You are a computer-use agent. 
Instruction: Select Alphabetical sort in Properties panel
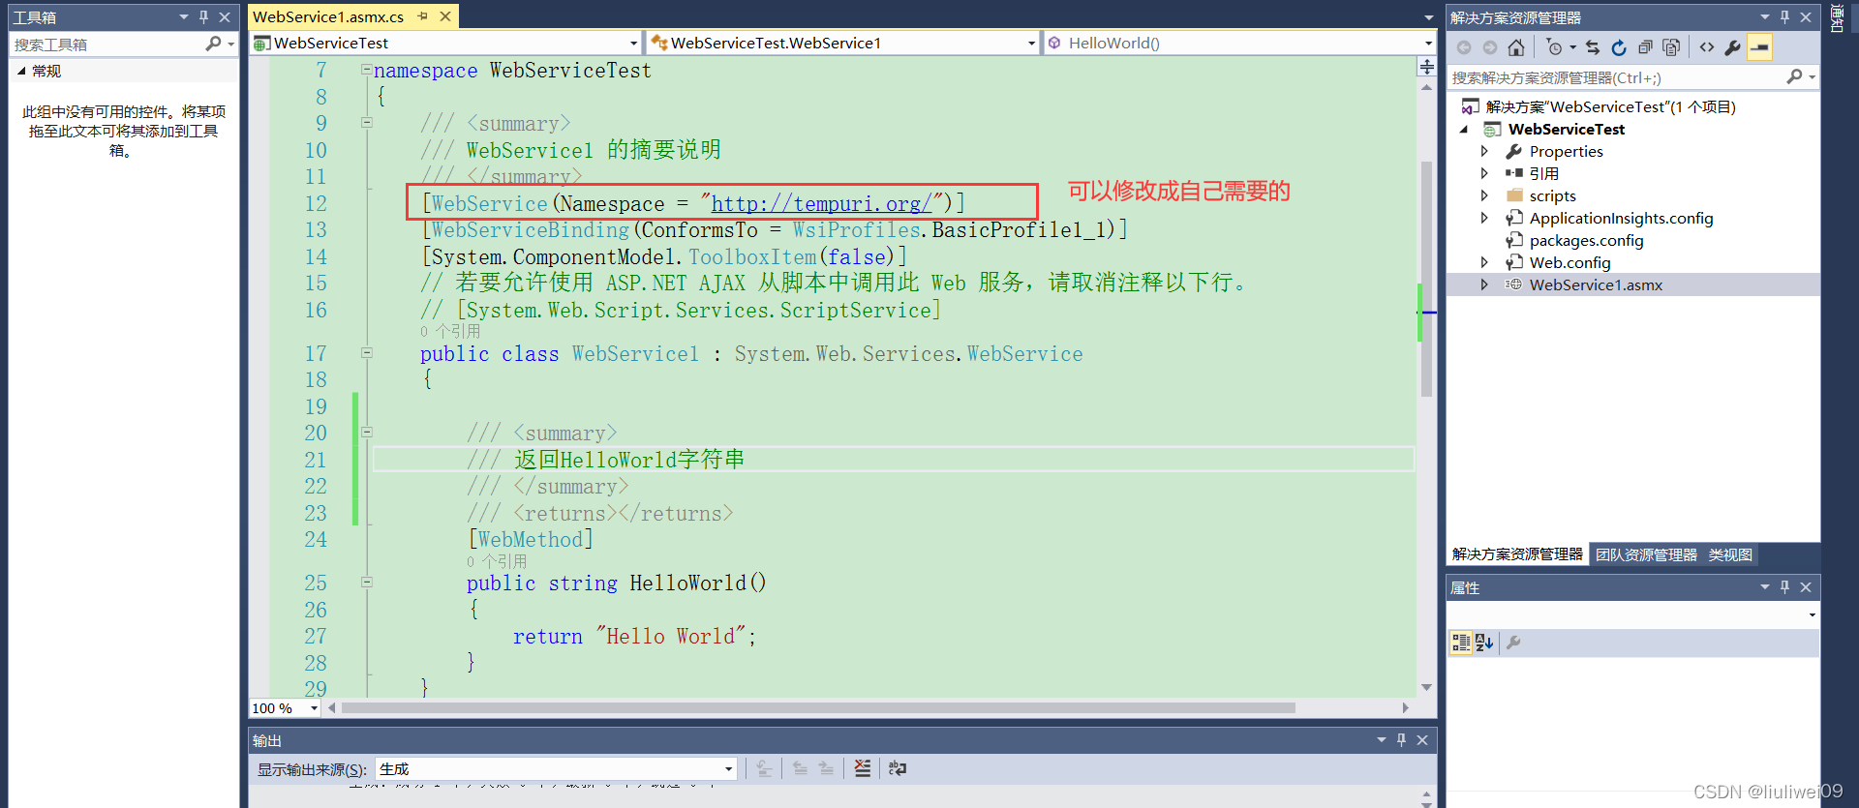pyautogui.click(x=1484, y=643)
